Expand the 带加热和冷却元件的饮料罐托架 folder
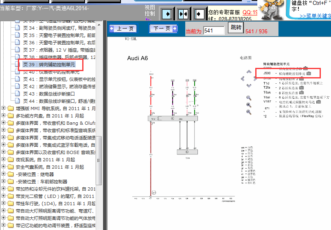The width and height of the screenshot is (331, 230). click(x=3, y=189)
